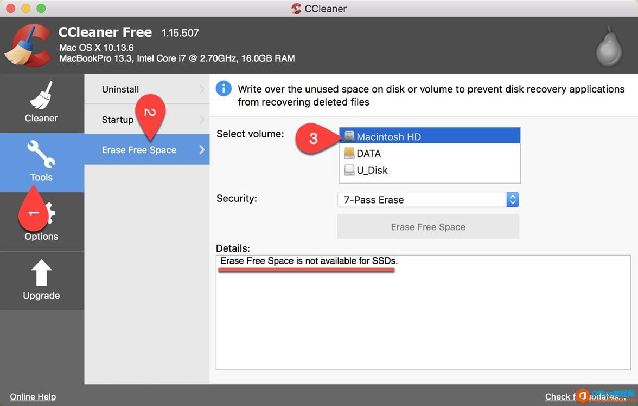Viewport: 638px width, 406px height.
Task: Open the Startup tool tab
Action: click(147, 119)
